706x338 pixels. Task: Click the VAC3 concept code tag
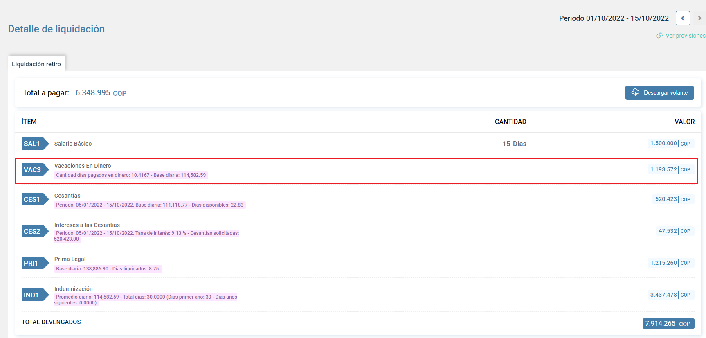point(35,170)
